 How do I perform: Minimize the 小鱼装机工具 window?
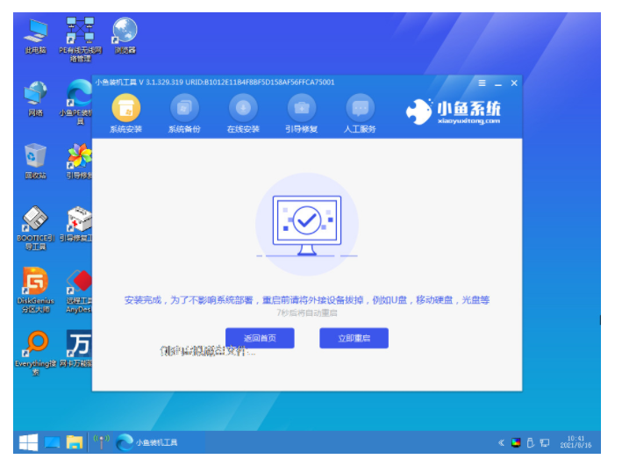(x=498, y=84)
